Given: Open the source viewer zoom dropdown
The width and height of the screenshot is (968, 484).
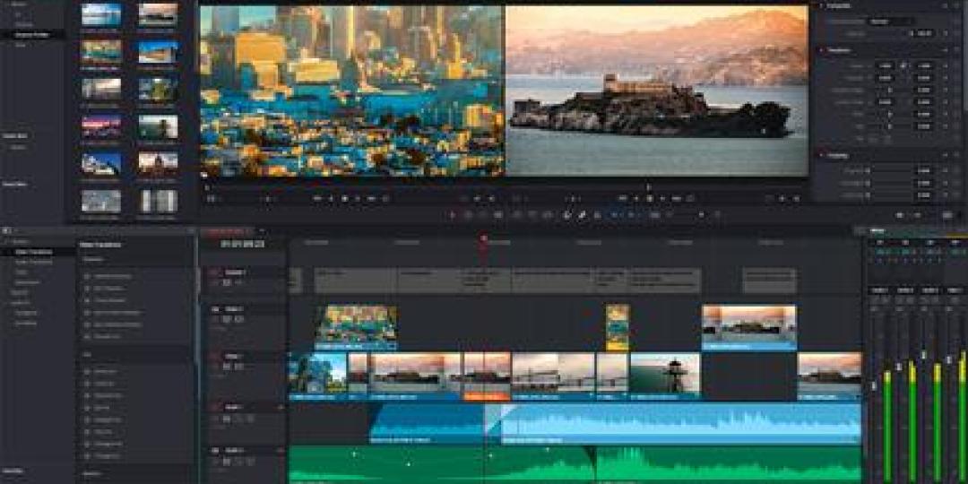Looking at the screenshot, I should pos(212,199).
